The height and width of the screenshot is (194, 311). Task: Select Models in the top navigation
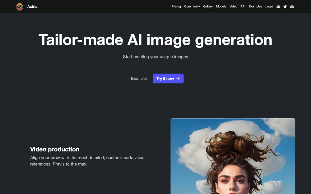pyautogui.click(x=221, y=7)
